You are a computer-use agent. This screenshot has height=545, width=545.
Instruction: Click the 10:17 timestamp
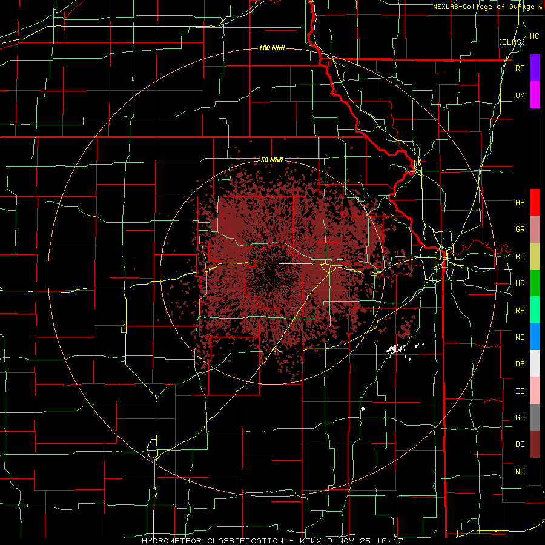click(391, 541)
